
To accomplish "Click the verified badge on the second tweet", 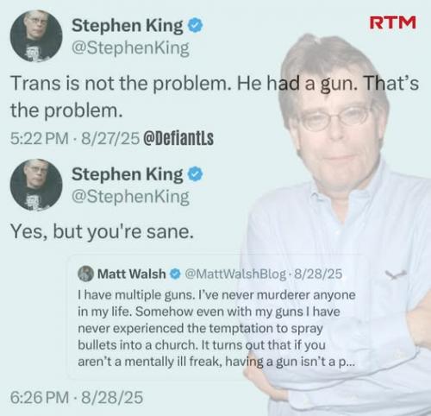I will click(x=196, y=174).
